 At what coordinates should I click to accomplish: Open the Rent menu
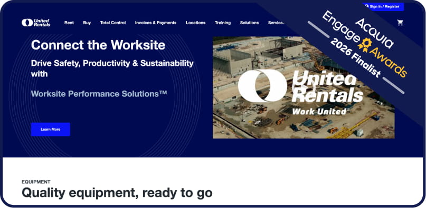69,23
